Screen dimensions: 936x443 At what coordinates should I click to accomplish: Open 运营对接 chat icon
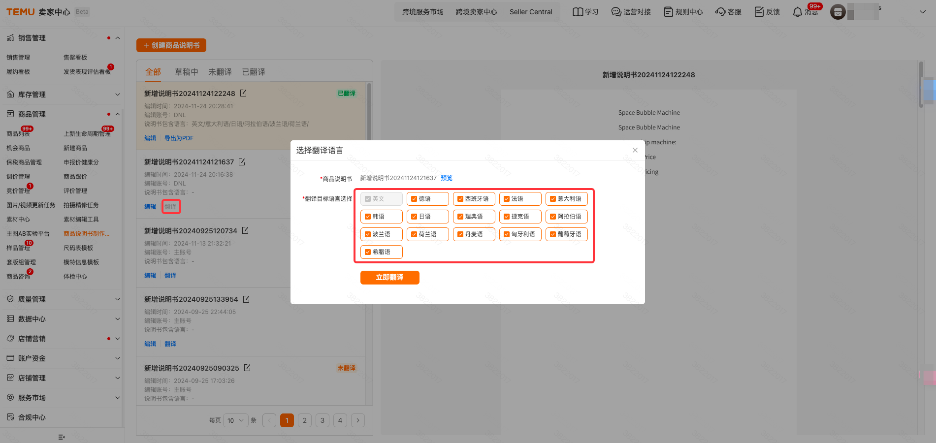616,12
